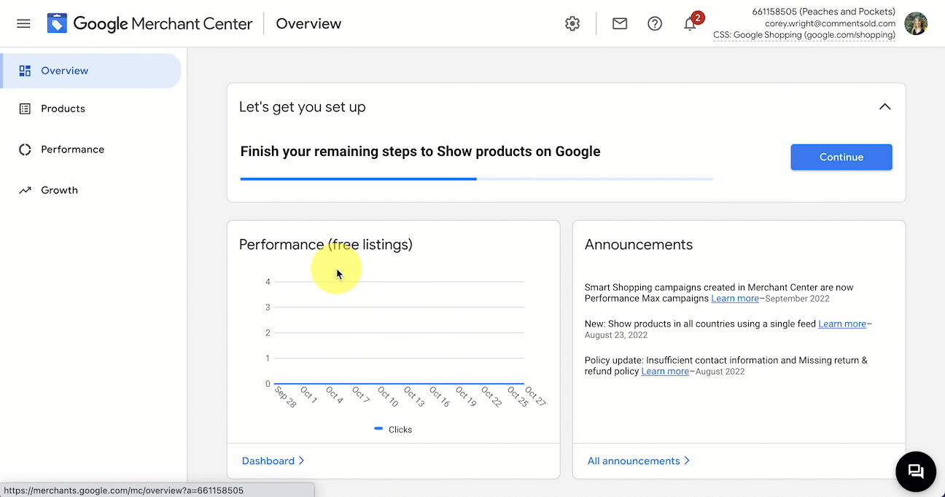Click the corey.wright@commentsold.com email

coord(830,23)
